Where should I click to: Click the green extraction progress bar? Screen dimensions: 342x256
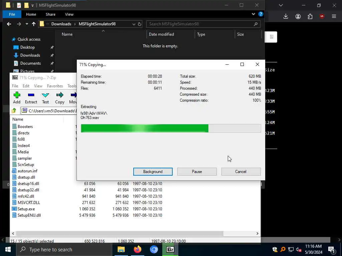(171, 128)
